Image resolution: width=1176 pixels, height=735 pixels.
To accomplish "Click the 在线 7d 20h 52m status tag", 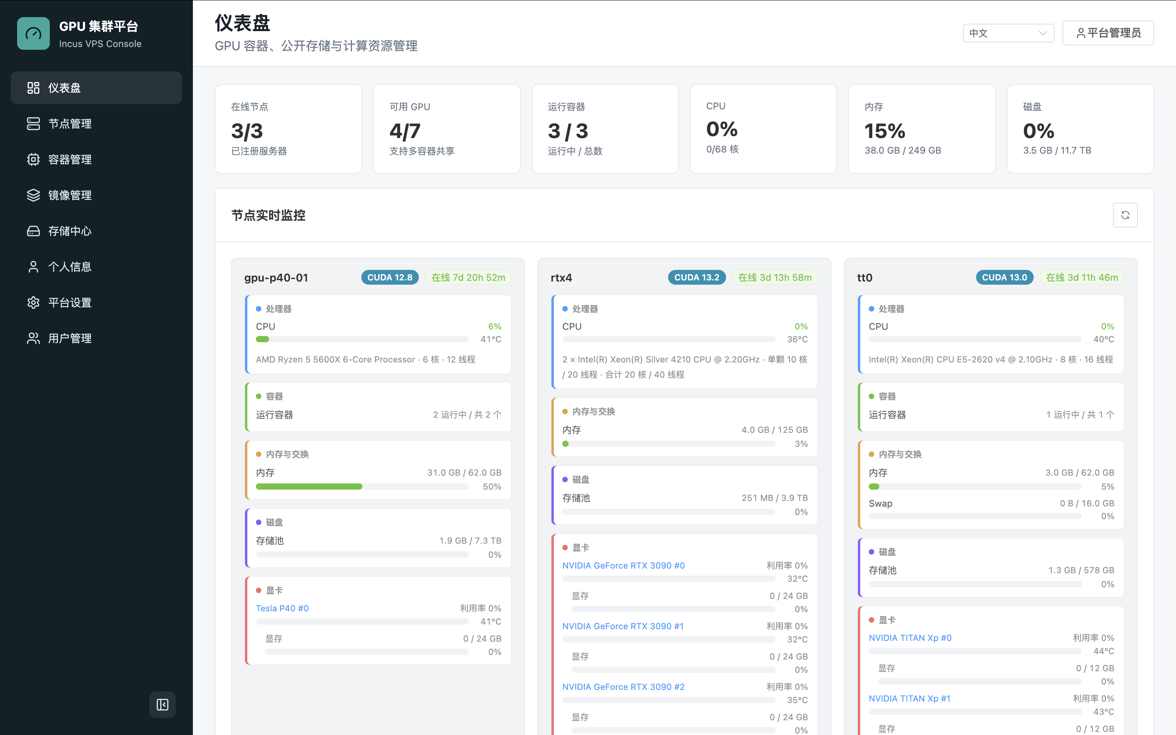I will tap(469, 278).
